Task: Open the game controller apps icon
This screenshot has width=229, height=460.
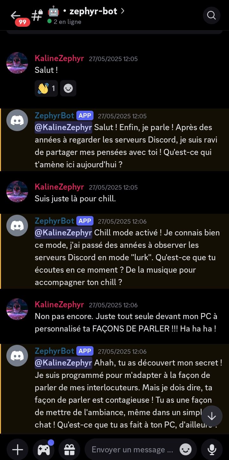Action: tap(44, 450)
